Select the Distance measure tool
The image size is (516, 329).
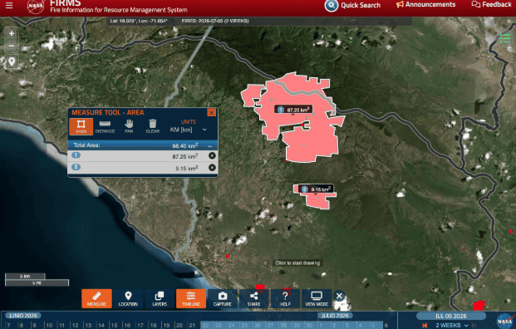pos(105,126)
